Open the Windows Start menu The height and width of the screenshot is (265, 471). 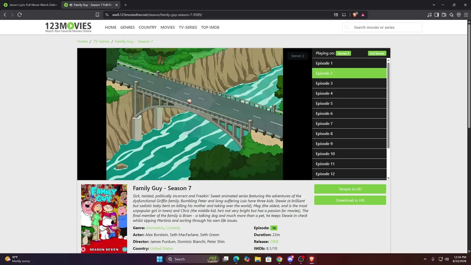click(159, 259)
